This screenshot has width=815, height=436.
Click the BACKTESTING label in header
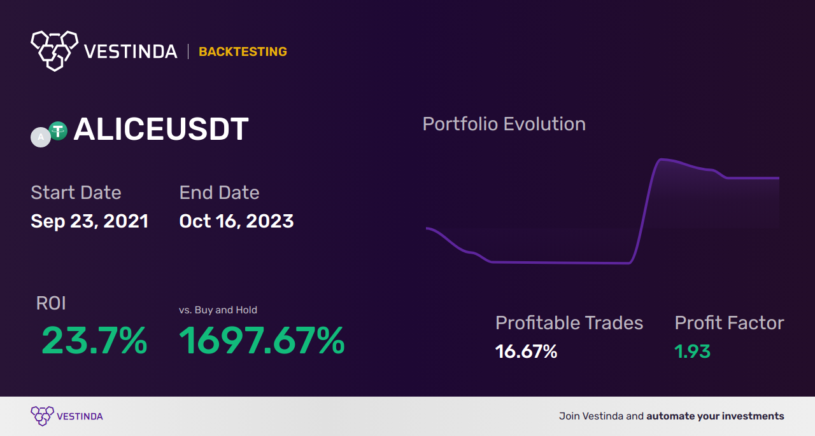[243, 51]
